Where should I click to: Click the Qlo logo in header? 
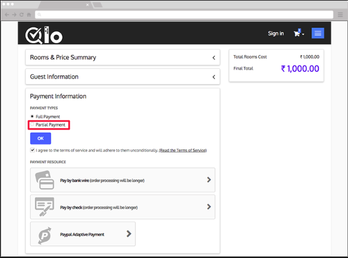tap(44, 35)
